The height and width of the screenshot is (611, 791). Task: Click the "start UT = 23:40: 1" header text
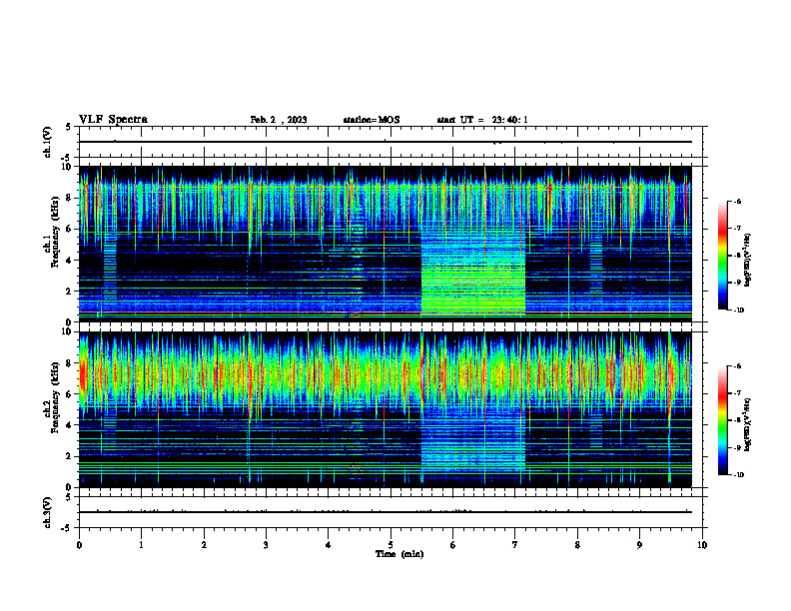point(482,120)
